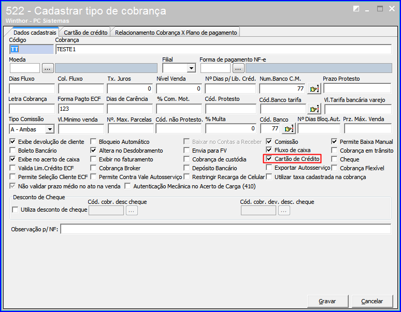Click the Gravar button
The height and width of the screenshot is (312, 401).
[327, 301]
